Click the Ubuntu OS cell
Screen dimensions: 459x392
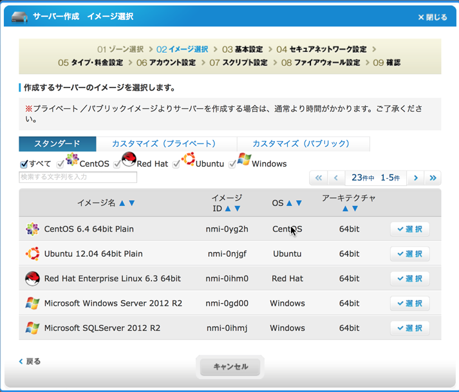287,254
